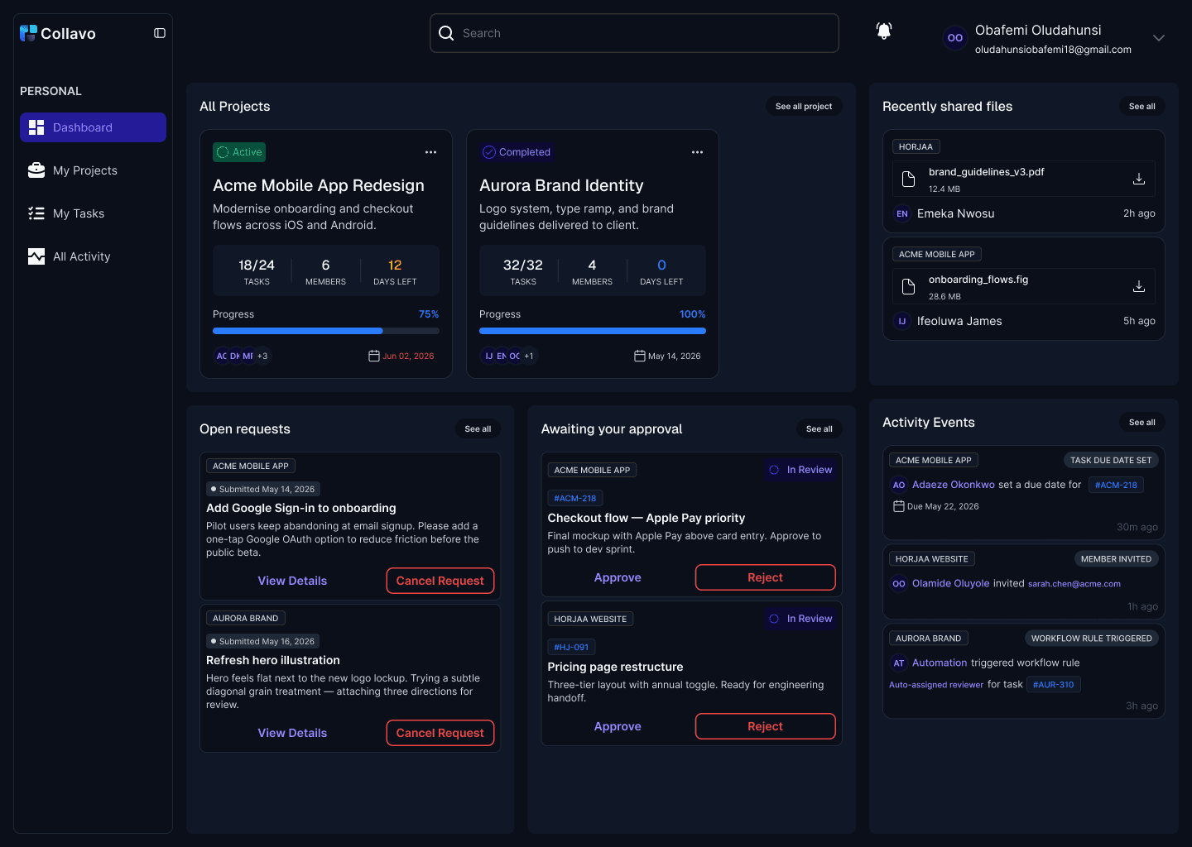
Task: Click See all in Awaiting your approval
Action: point(819,429)
